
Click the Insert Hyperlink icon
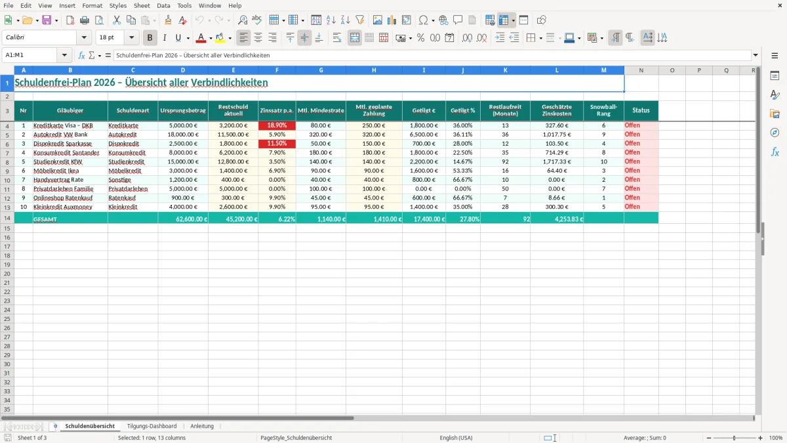pos(443,20)
